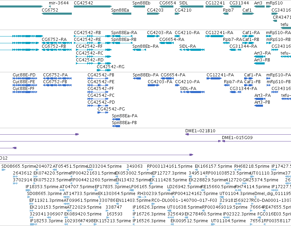Image resolution: width=291 pixels, height=226 pixels.
Task: Select protein CG6752-PA
Action: click(57, 78)
